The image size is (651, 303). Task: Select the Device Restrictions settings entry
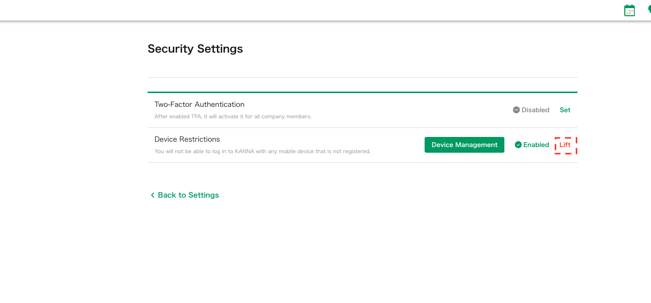187,139
